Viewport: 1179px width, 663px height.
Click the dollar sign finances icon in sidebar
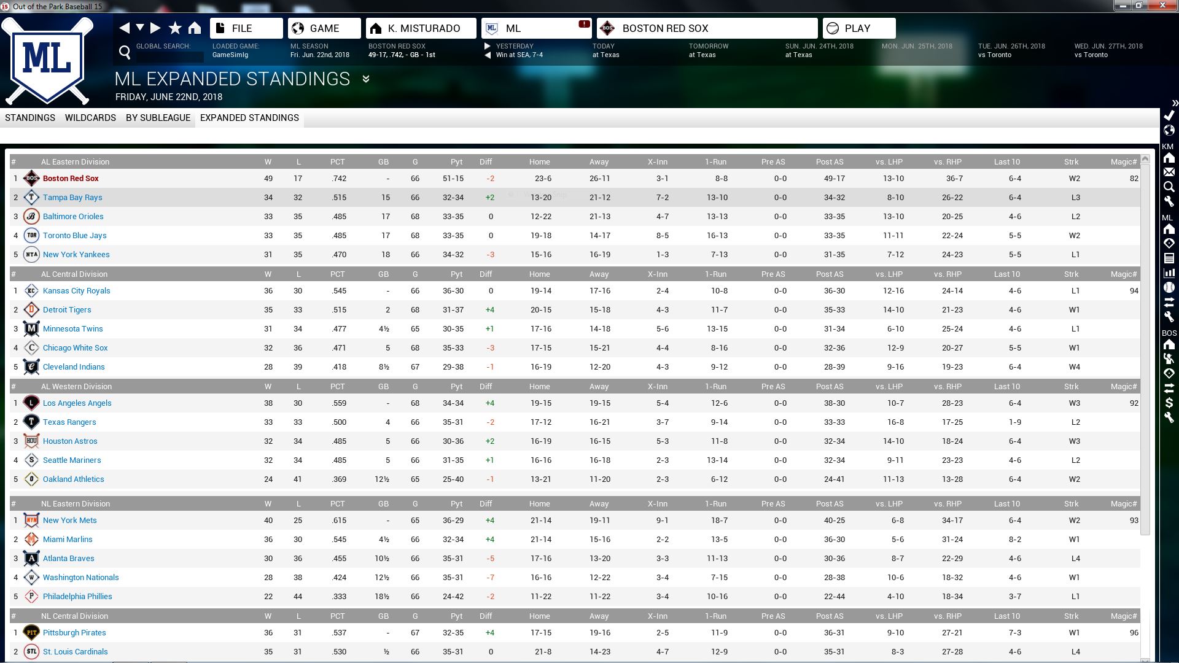pos(1169,403)
